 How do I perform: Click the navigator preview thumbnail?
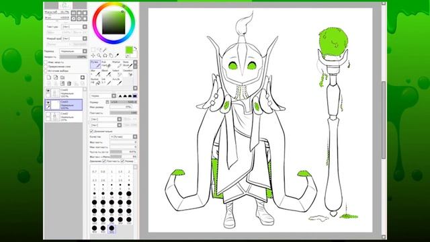65,5
